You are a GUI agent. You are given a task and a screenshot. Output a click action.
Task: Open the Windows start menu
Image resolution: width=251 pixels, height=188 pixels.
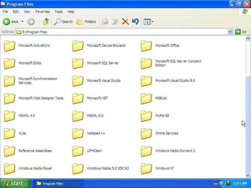[15, 183]
